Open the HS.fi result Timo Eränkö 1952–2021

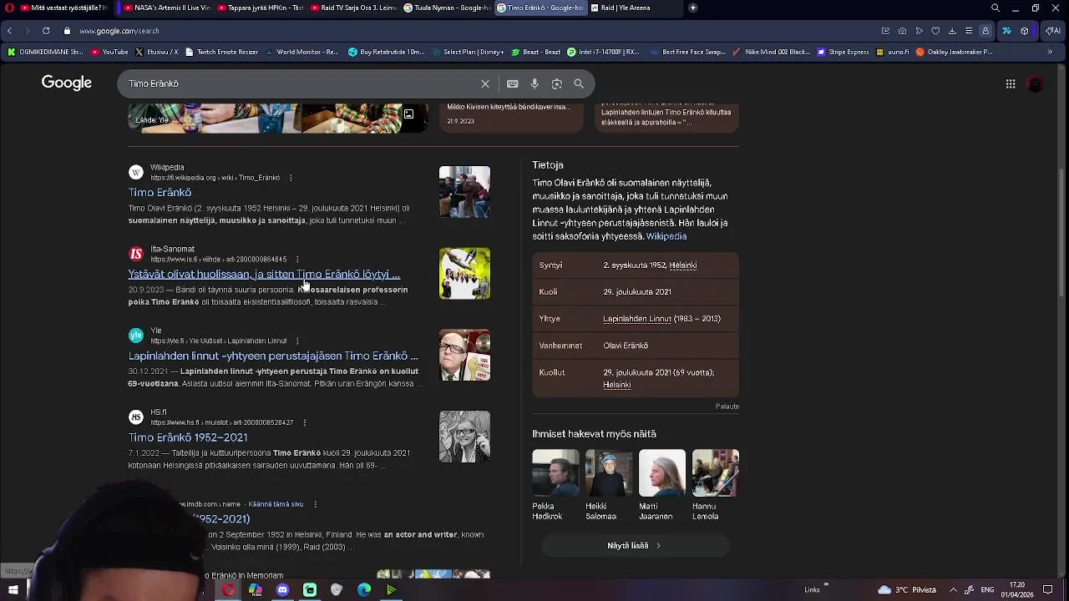188,437
